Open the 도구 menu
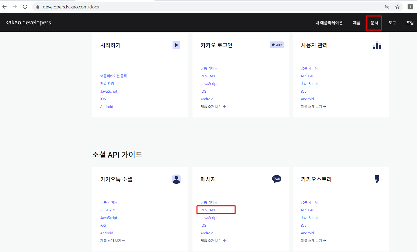 tap(392, 23)
